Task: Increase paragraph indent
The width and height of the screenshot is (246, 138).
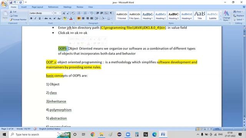Action: point(101,13)
